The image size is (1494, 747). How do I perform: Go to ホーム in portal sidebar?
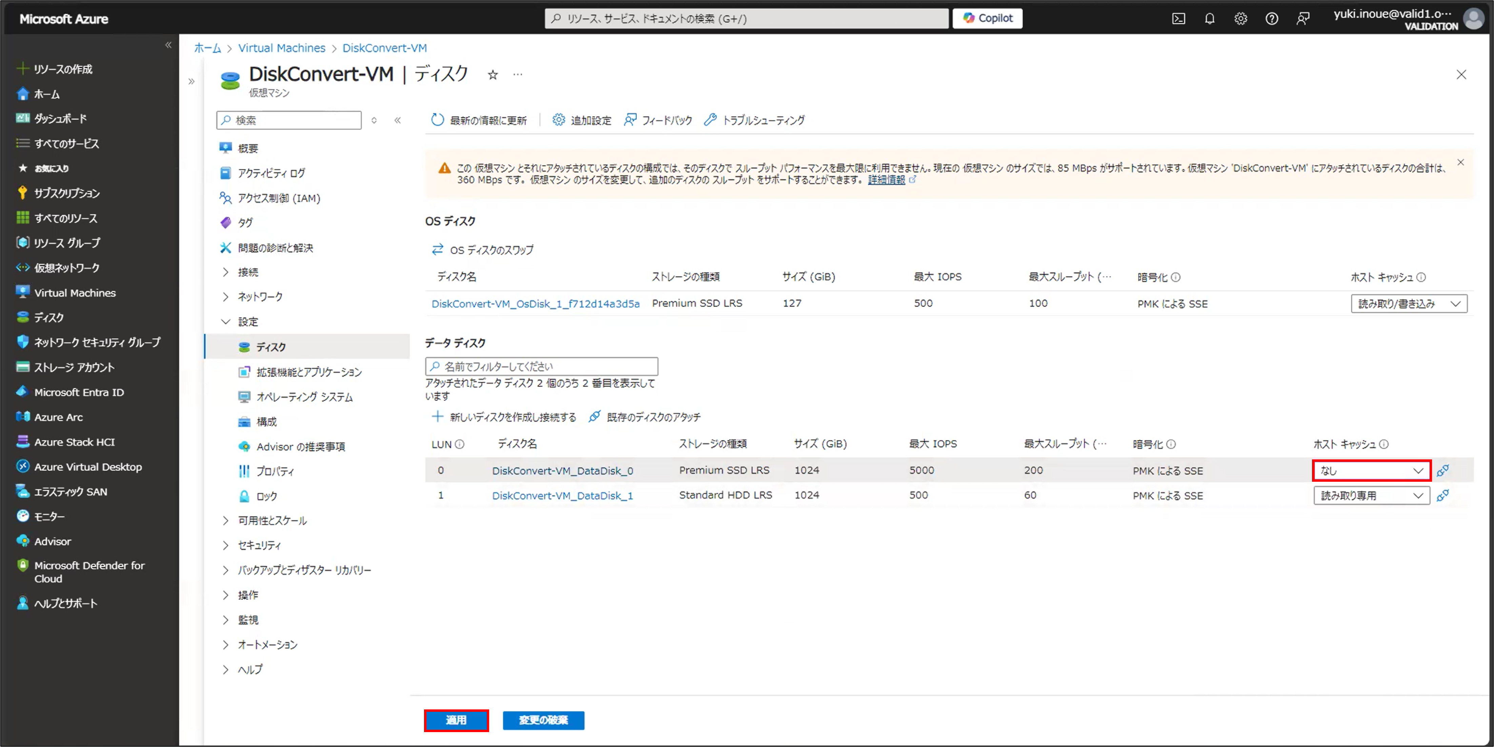point(39,94)
